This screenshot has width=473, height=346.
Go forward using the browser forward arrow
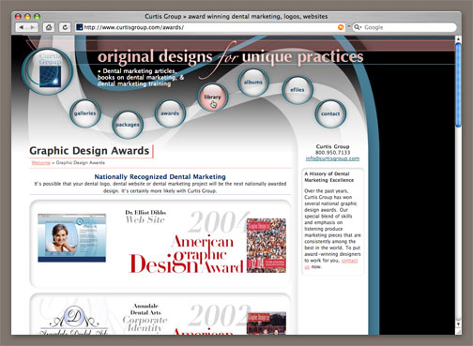click(x=33, y=27)
